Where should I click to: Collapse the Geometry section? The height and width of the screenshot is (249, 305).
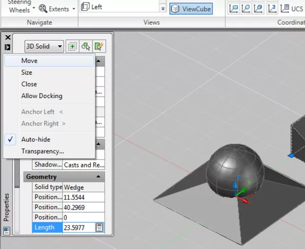pyautogui.click(x=99, y=177)
